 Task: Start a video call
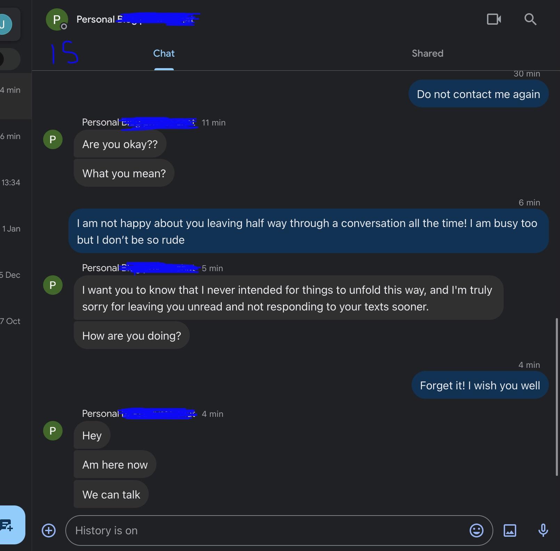(494, 19)
